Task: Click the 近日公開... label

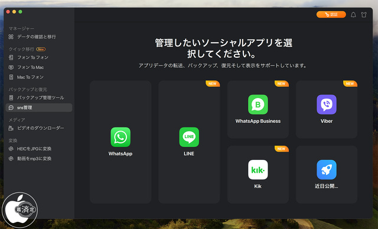Action: tap(326, 186)
